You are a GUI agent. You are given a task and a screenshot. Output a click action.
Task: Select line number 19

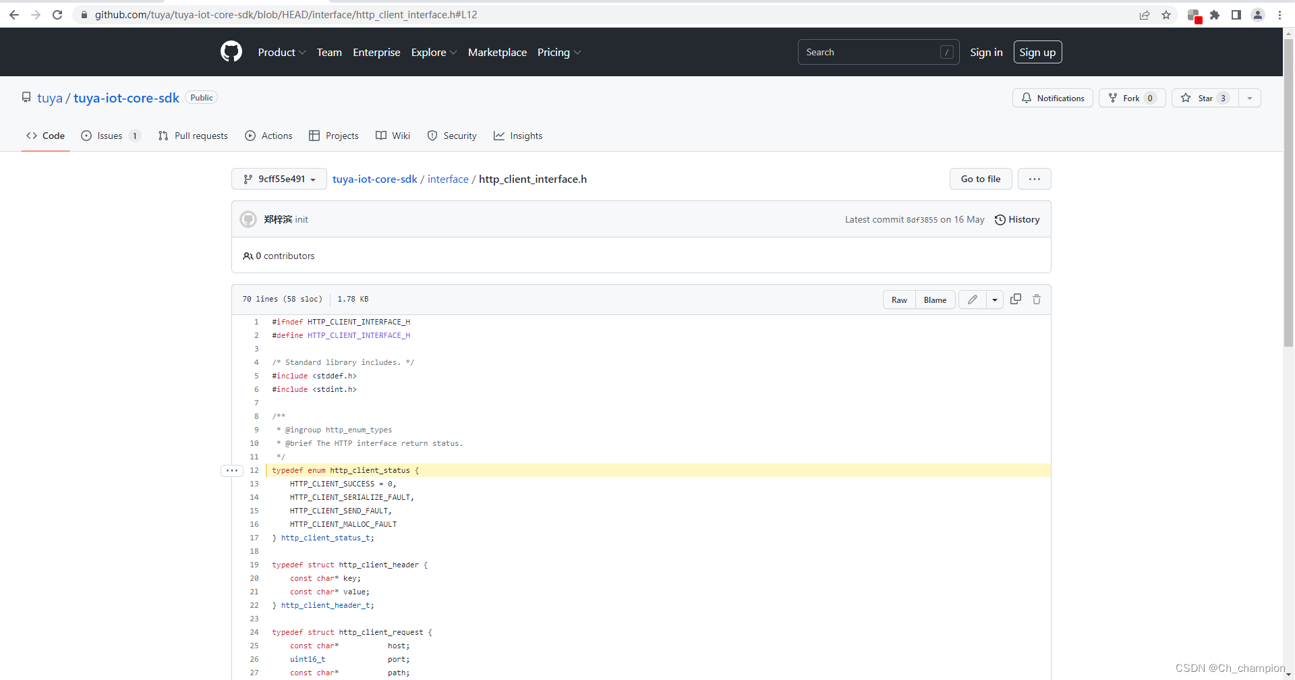[254, 565]
